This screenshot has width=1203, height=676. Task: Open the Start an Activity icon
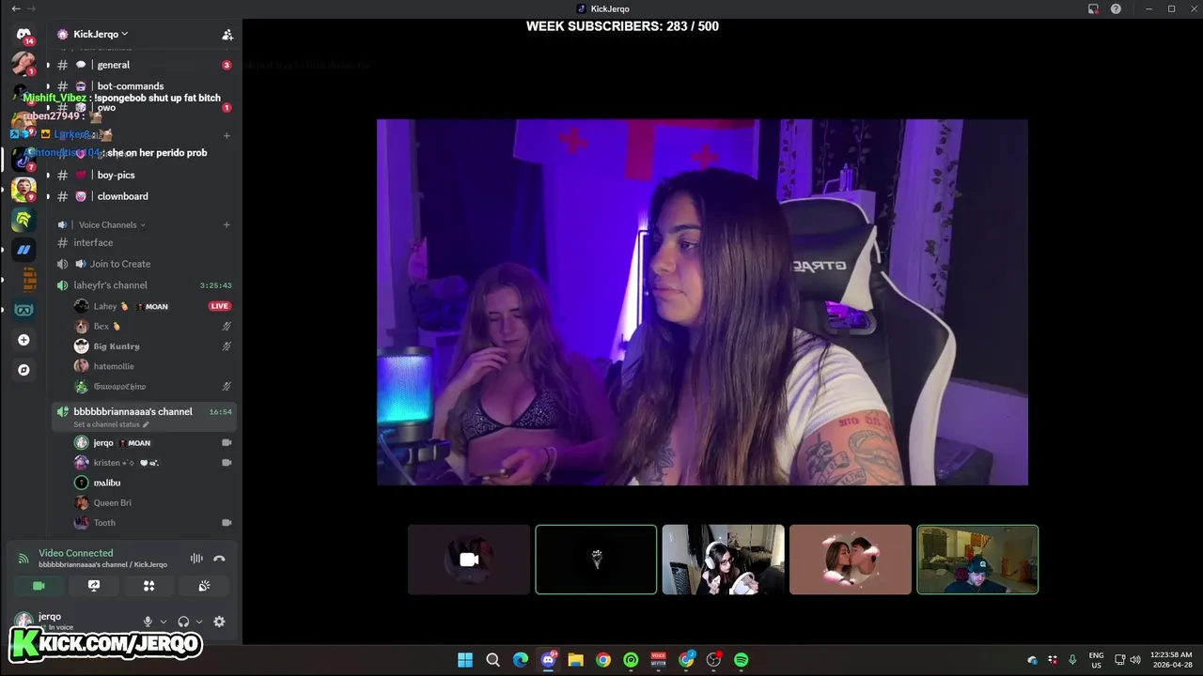pos(148,586)
